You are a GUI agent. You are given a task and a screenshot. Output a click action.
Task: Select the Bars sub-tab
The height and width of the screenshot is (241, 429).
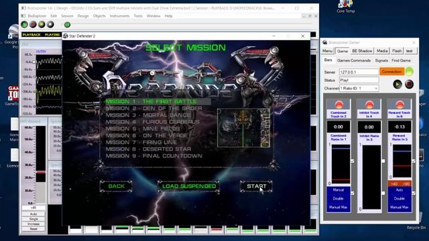coord(328,60)
